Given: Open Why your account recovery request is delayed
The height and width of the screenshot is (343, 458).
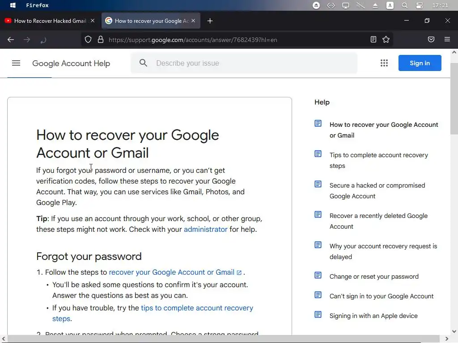Looking at the screenshot, I should tap(383, 251).
